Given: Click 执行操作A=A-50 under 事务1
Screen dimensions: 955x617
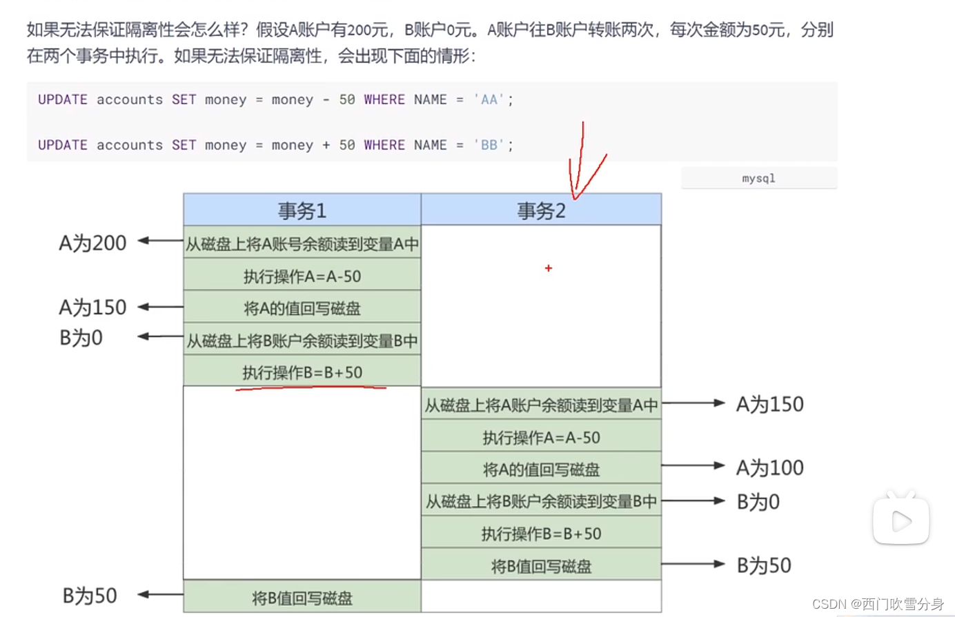Looking at the screenshot, I should pos(302,276).
